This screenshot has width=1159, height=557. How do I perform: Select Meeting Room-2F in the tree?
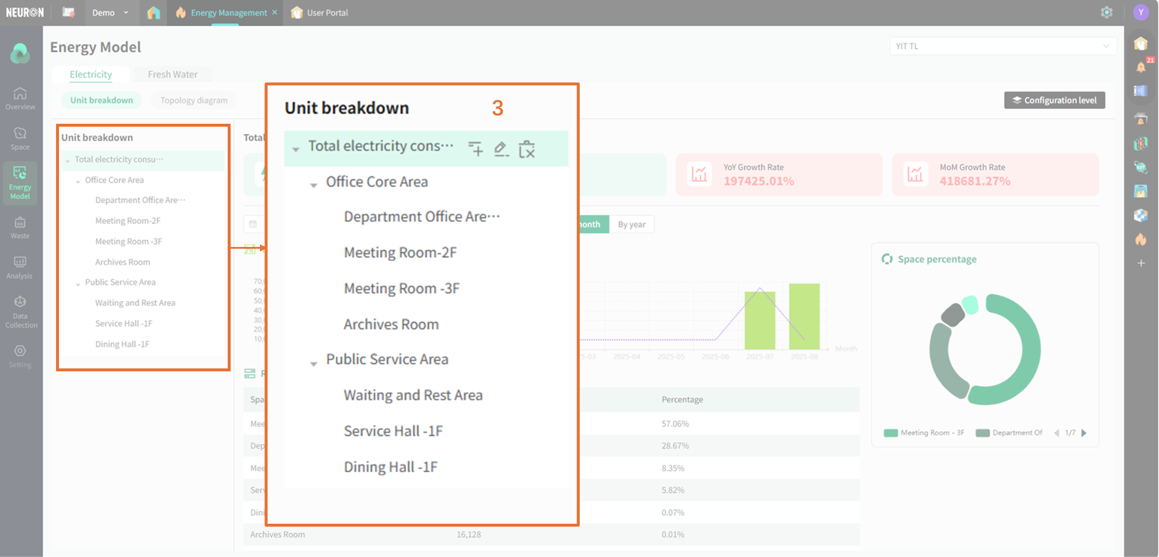(x=127, y=221)
